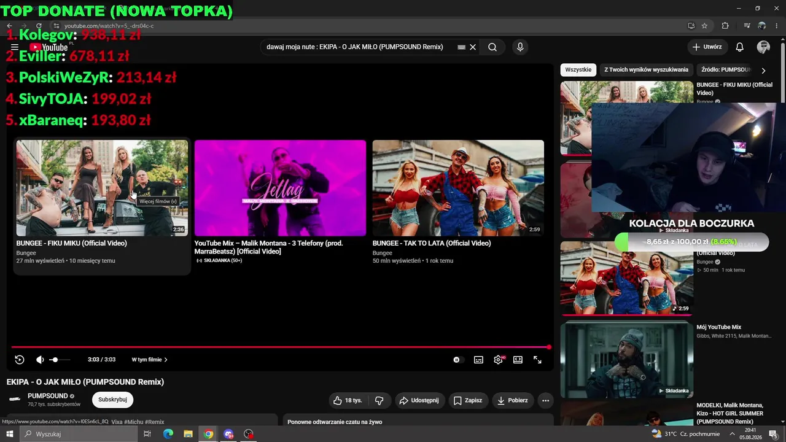Open the account avatar menu

pyautogui.click(x=764, y=47)
